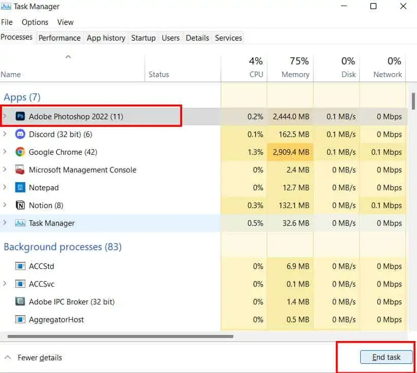Image resolution: width=417 pixels, height=373 pixels.
Task: Switch to the Performance tab
Action: pyautogui.click(x=59, y=38)
